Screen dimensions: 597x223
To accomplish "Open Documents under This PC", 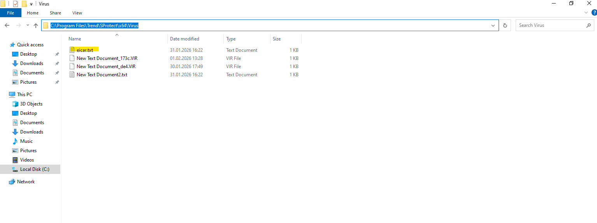I will click(x=32, y=123).
